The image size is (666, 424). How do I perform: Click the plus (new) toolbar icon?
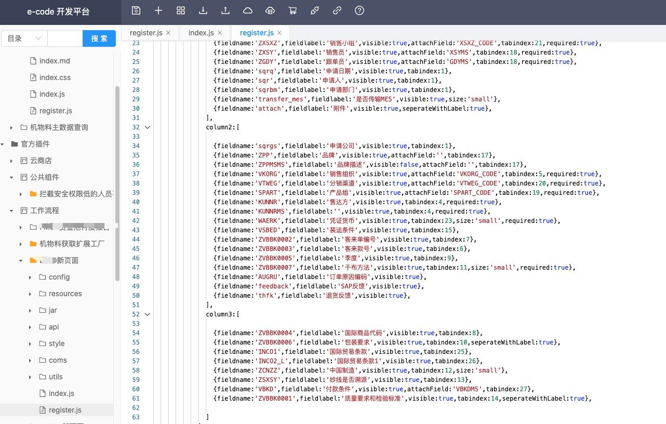point(158,10)
